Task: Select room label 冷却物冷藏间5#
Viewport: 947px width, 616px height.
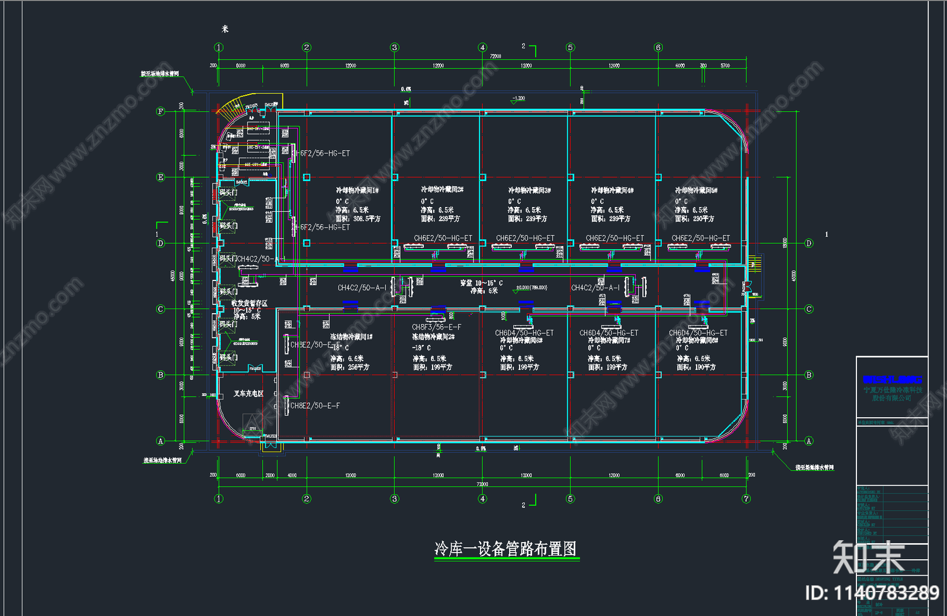Action: click(x=697, y=191)
